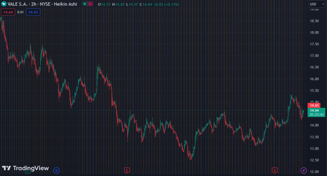The image size is (327, 176).
Task: Click the red 14.64 sell price button
Action: (8, 12)
